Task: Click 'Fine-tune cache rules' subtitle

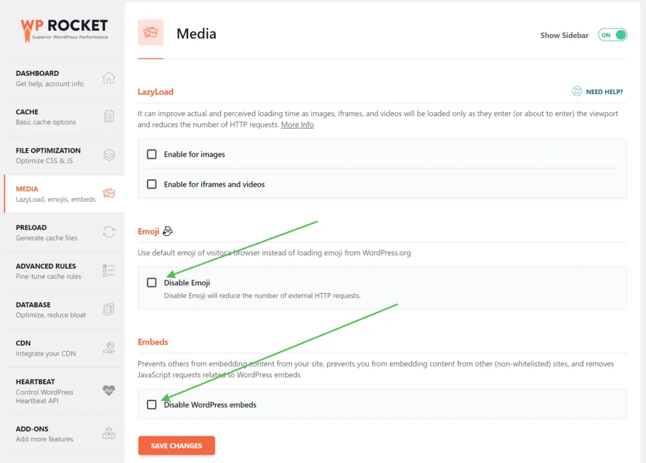Action: (49, 276)
